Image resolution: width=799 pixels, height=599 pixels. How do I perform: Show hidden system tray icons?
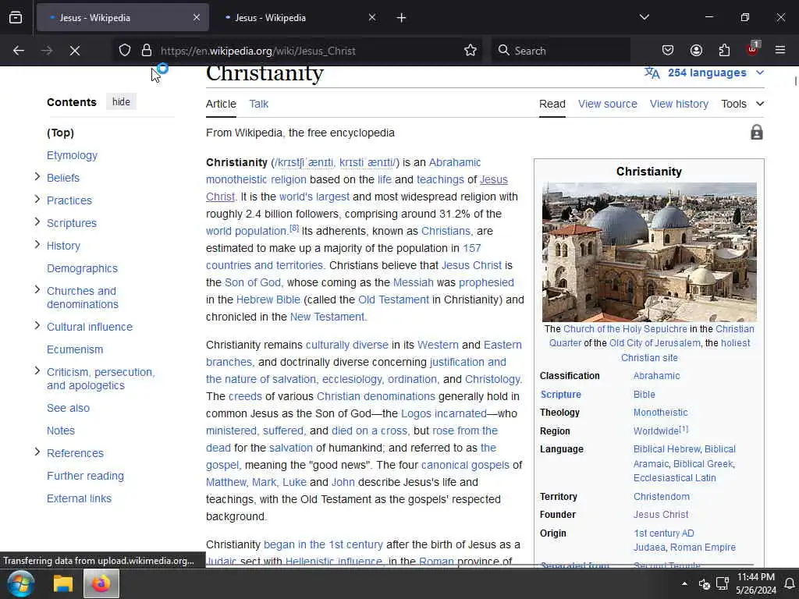coord(684,583)
